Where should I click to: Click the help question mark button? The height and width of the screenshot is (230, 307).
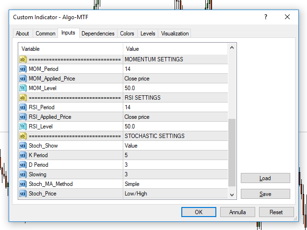point(266,17)
